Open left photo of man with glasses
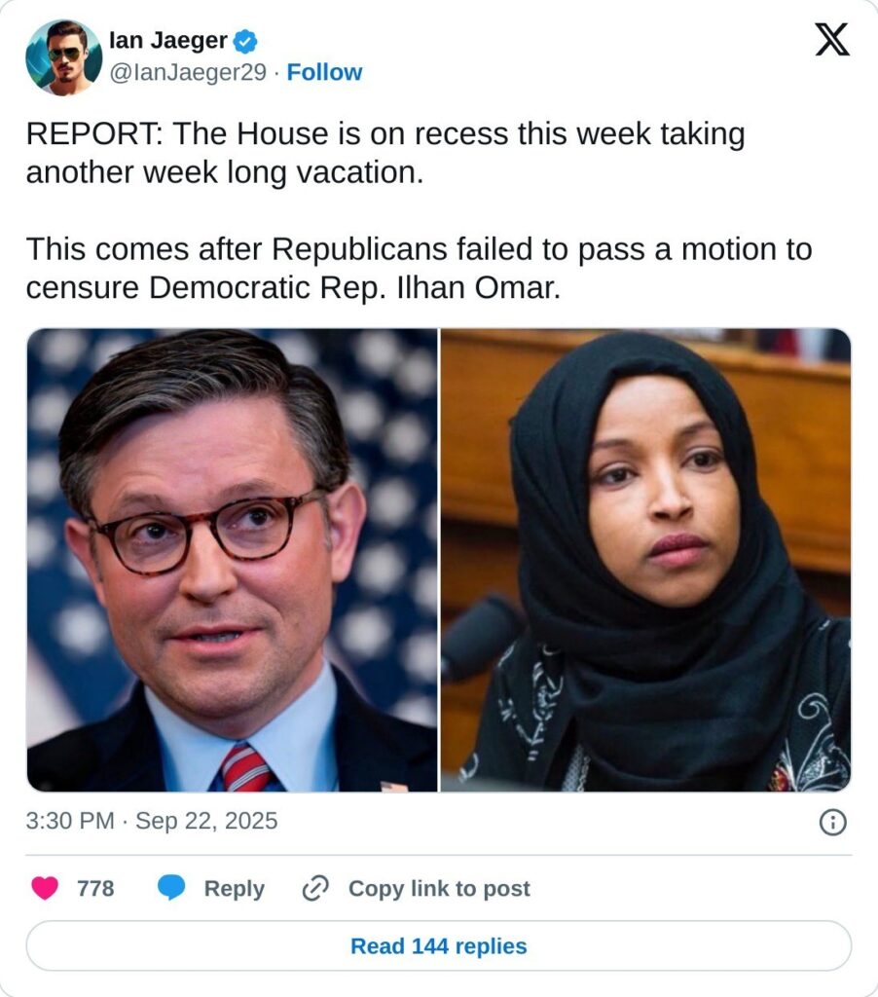Viewport: 878px width, 997px height. pyautogui.click(x=232, y=560)
